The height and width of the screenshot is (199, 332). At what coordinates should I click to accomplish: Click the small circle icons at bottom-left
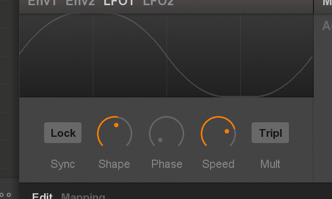click(5, 195)
